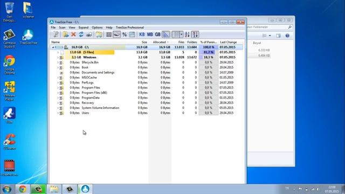Sort by the Files column header
The image size is (345, 194).
click(x=181, y=42)
